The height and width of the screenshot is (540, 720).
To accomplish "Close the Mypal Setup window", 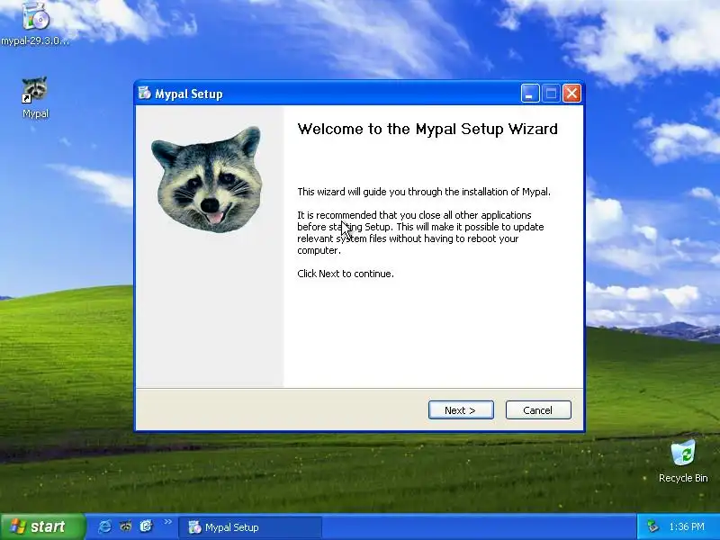I will pos(571,94).
